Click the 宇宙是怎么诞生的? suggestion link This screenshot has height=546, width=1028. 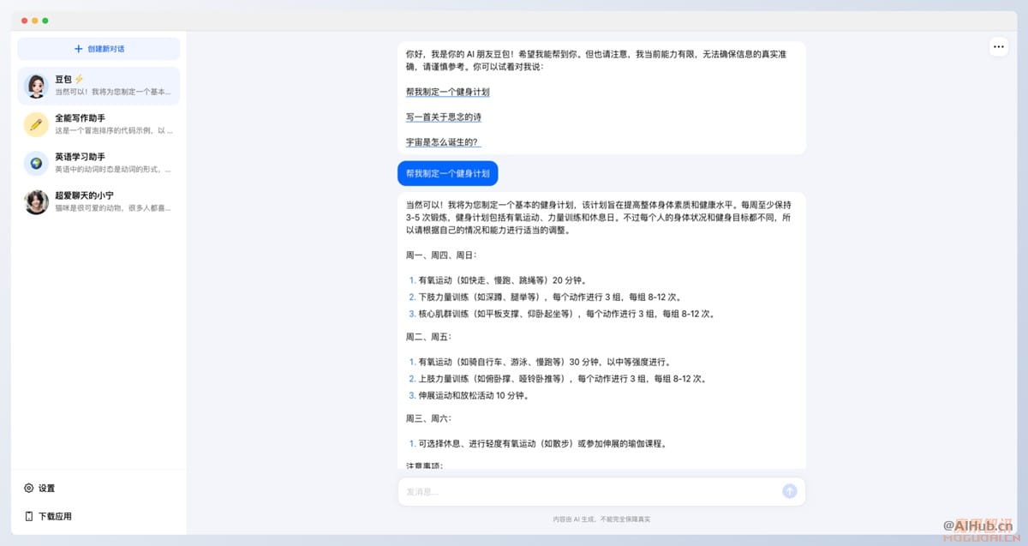click(443, 142)
